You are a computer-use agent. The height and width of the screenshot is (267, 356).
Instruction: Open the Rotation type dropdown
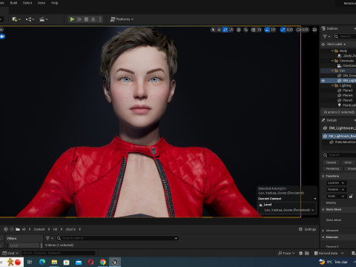click(337, 190)
